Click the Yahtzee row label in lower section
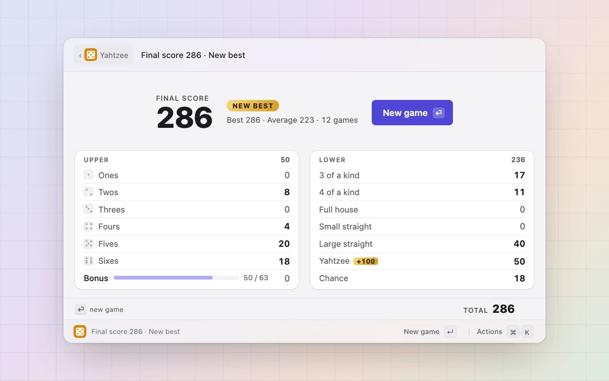The image size is (609, 381). [x=335, y=261]
